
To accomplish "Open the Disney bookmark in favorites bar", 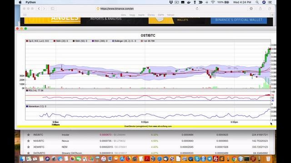I will pos(151,15).
